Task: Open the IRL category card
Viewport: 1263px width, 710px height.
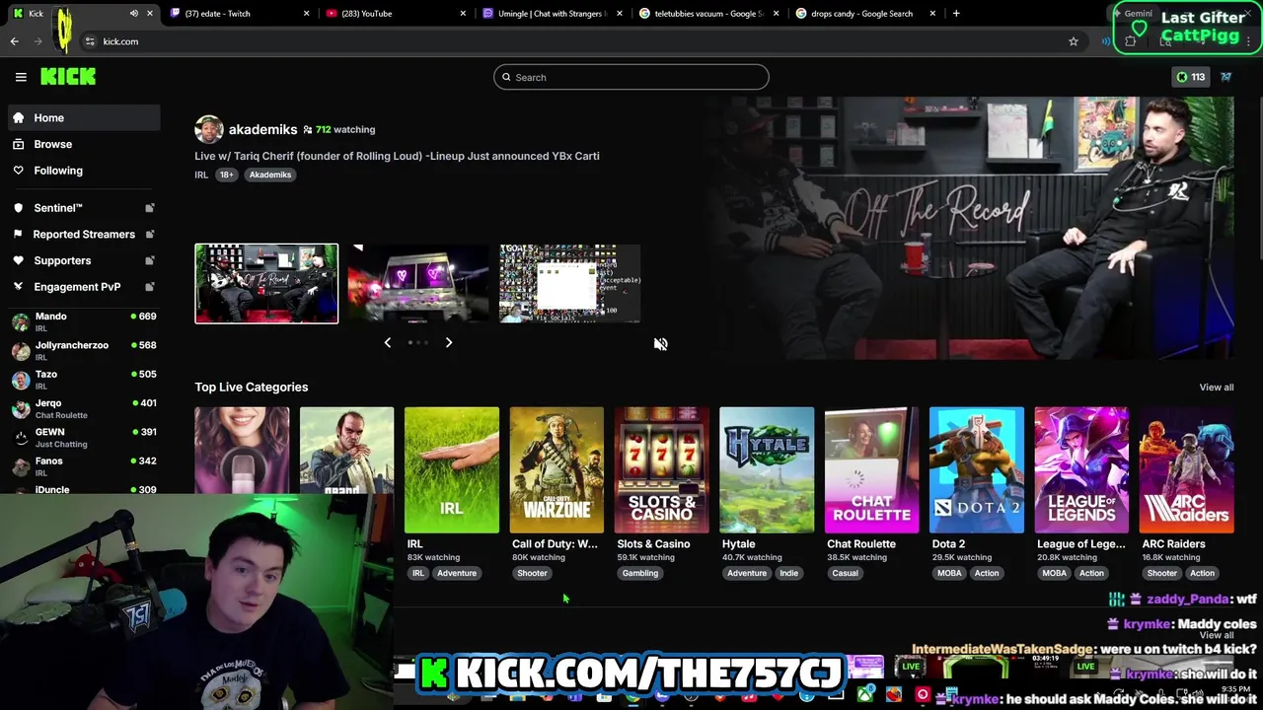Action: click(451, 470)
